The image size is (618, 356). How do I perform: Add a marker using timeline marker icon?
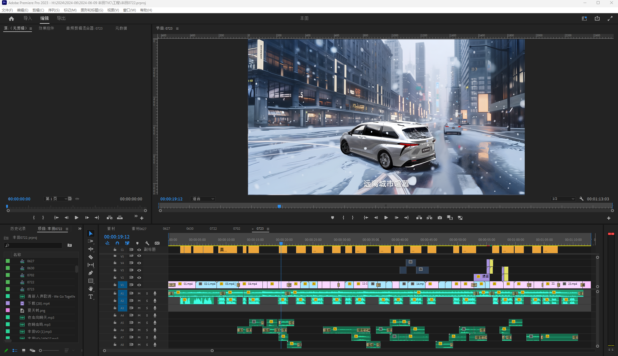point(137,243)
